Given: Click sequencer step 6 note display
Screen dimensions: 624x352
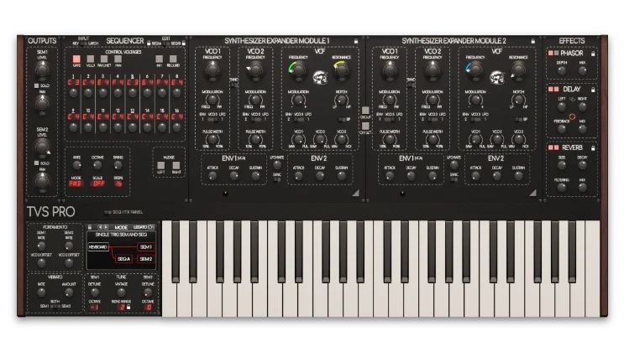Looking at the screenshot, I should [147, 83].
